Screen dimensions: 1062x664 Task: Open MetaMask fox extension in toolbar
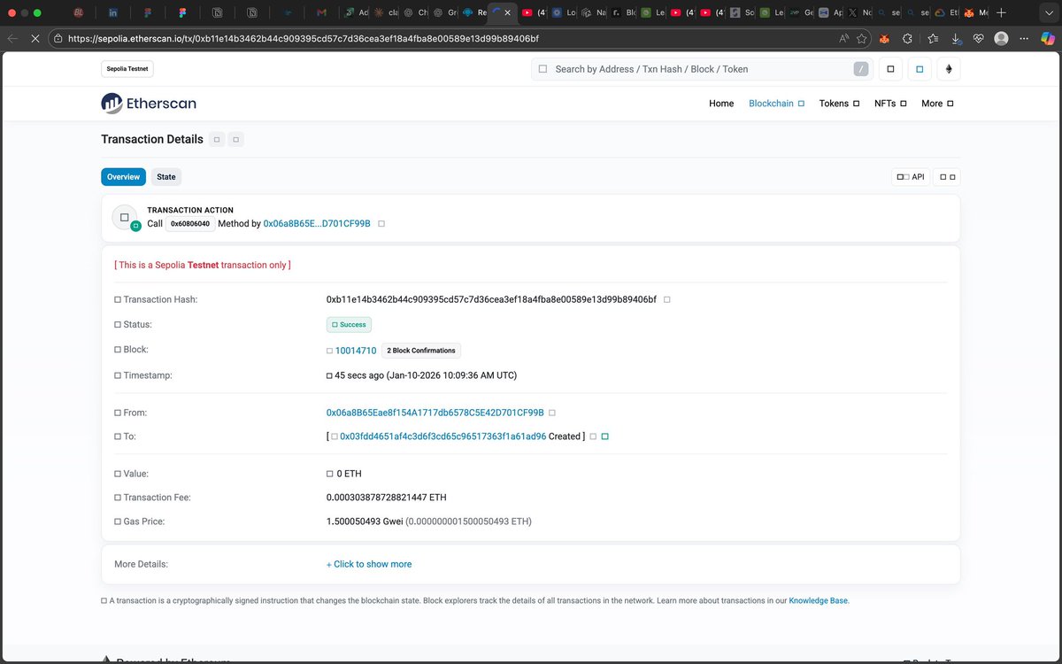pyautogui.click(x=885, y=39)
